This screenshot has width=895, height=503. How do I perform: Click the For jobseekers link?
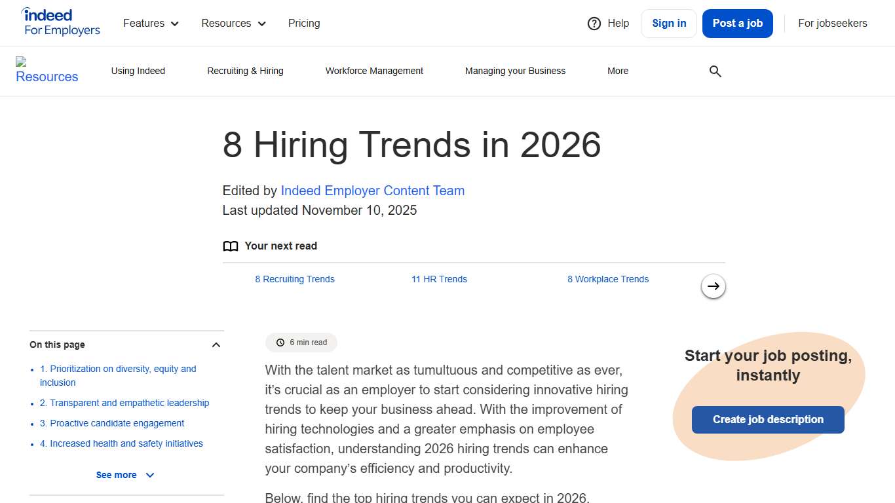point(832,23)
